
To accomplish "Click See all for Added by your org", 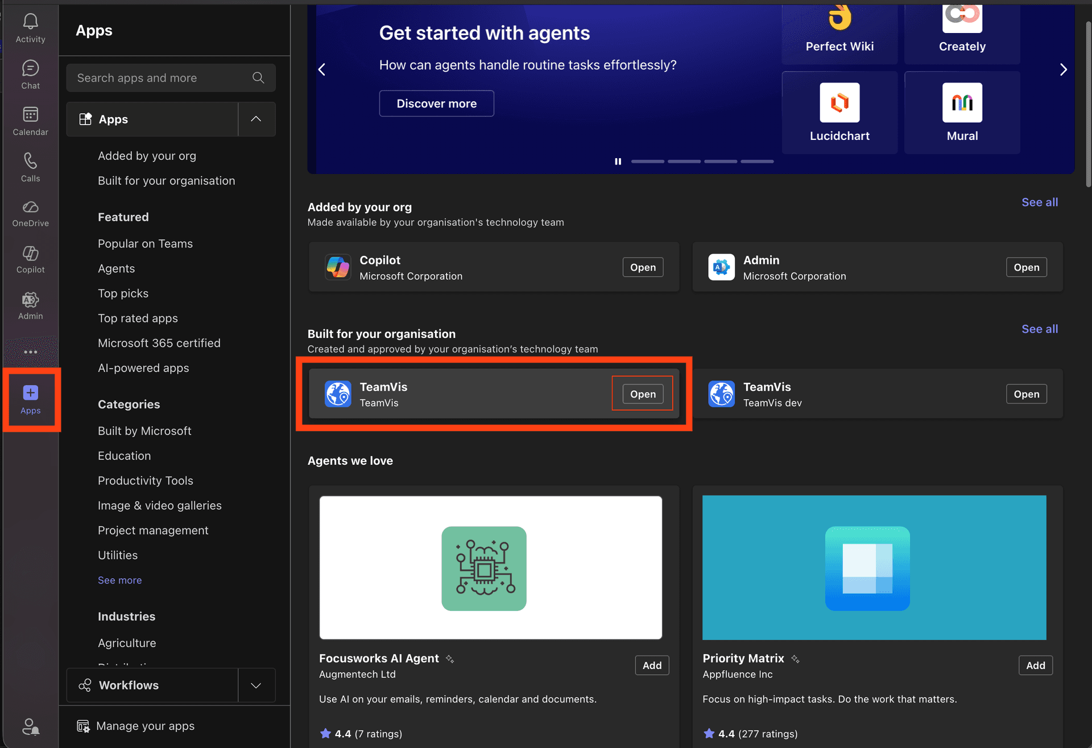I will tap(1039, 202).
